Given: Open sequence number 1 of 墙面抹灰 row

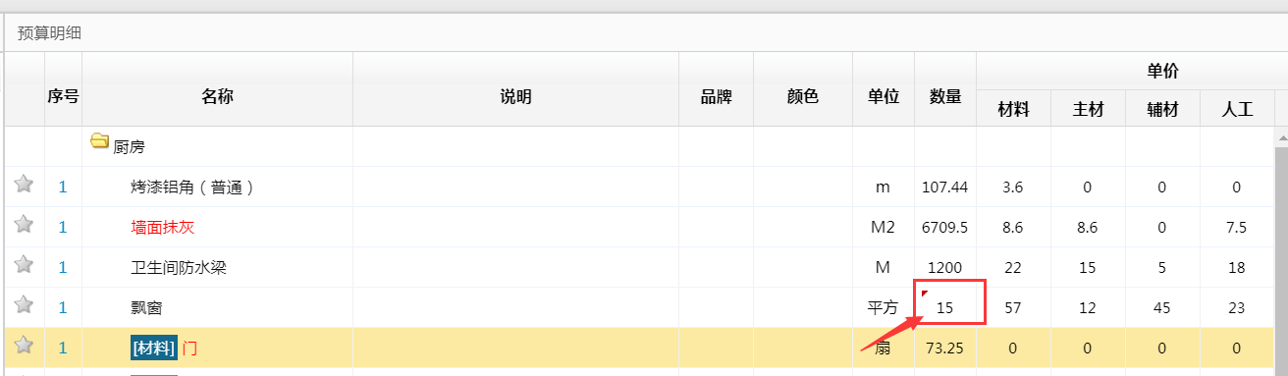Looking at the screenshot, I should pyautogui.click(x=63, y=227).
